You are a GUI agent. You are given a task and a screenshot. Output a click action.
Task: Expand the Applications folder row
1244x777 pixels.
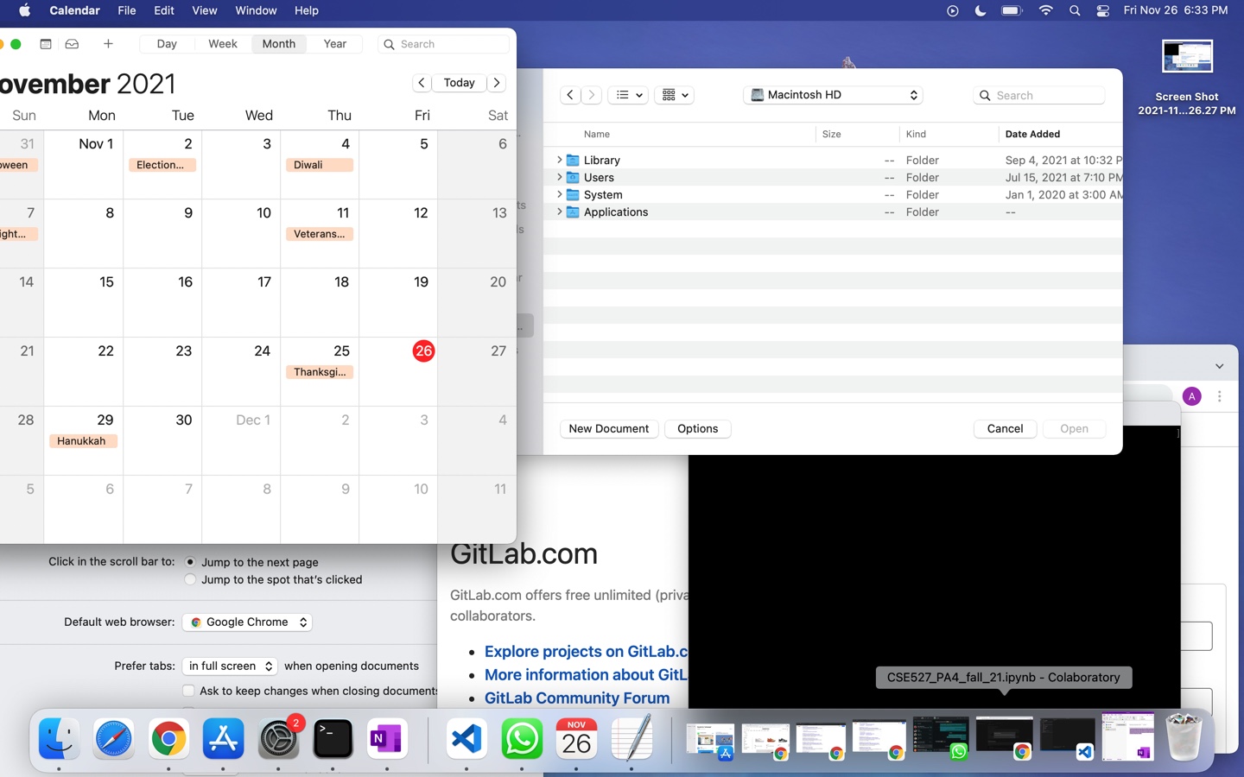[x=559, y=212]
